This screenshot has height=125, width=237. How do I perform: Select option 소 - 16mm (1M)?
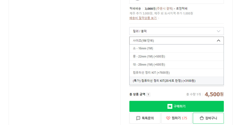pos(176,48)
